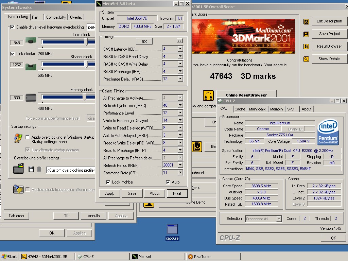This screenshot has height=261, width=348.
Task: Click the Memory clock slider handle
Action: coord(84,97)
